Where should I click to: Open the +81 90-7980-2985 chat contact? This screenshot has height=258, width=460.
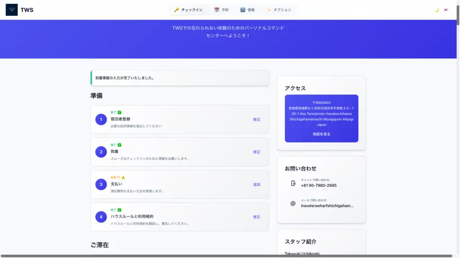(318, 185)
